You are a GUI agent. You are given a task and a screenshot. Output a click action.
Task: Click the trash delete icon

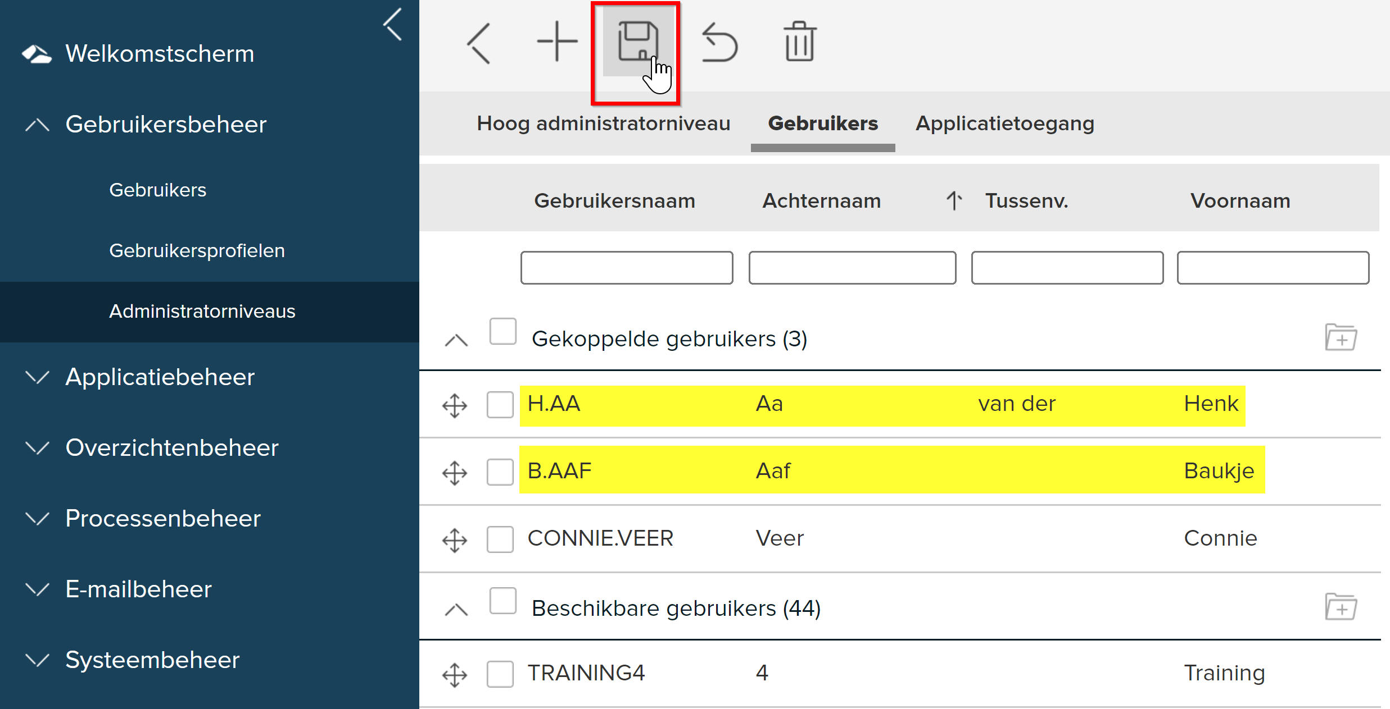coord(800,41)
